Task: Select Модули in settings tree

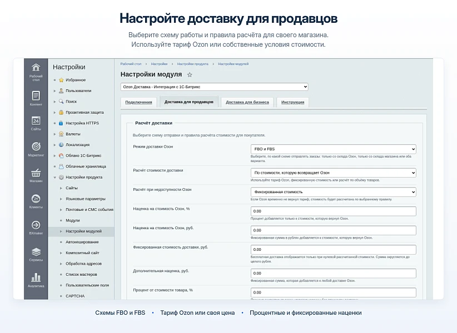Action: [73, 220]
